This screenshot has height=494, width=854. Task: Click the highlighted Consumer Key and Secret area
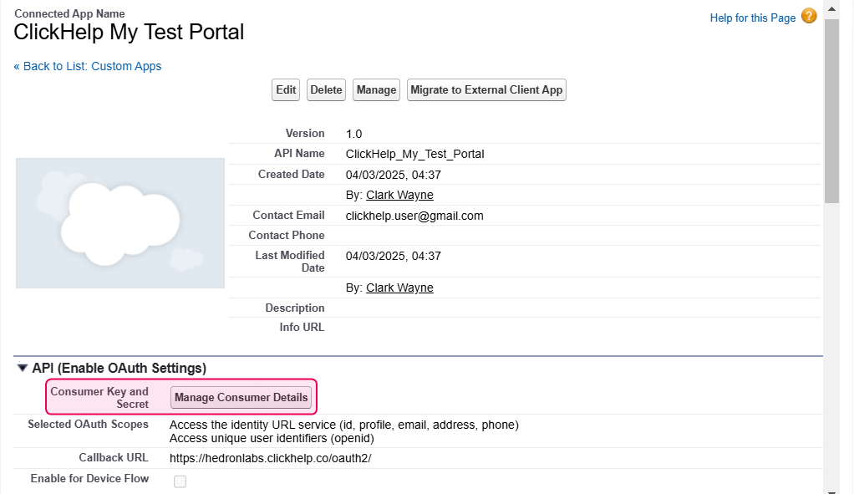[99, 397]
